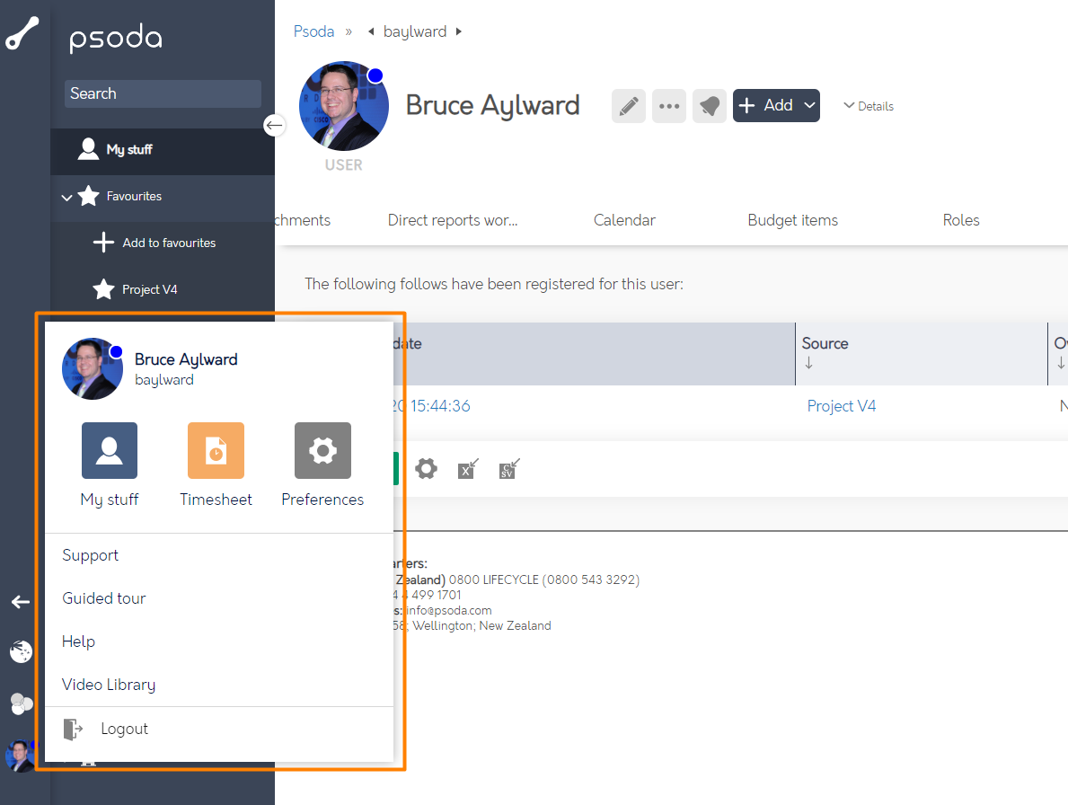The height and width of the screenshot is (805, 1068).
Task: Open the three-dots more actions button
Action: coord(669,106)
